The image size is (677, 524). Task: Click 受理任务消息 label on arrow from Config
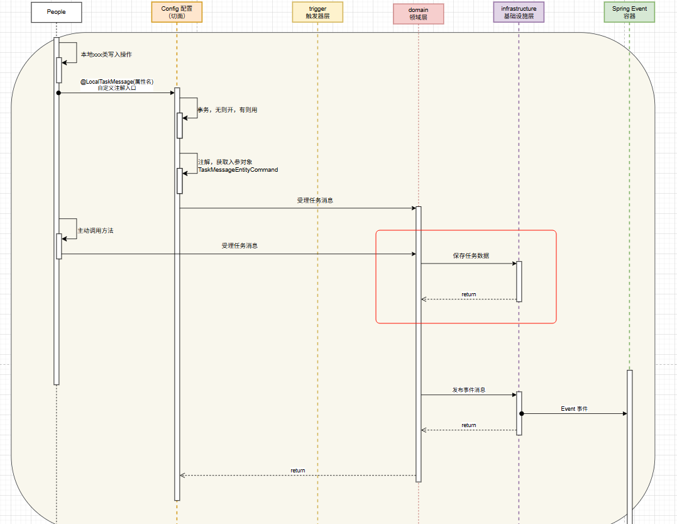pos(315,201)
